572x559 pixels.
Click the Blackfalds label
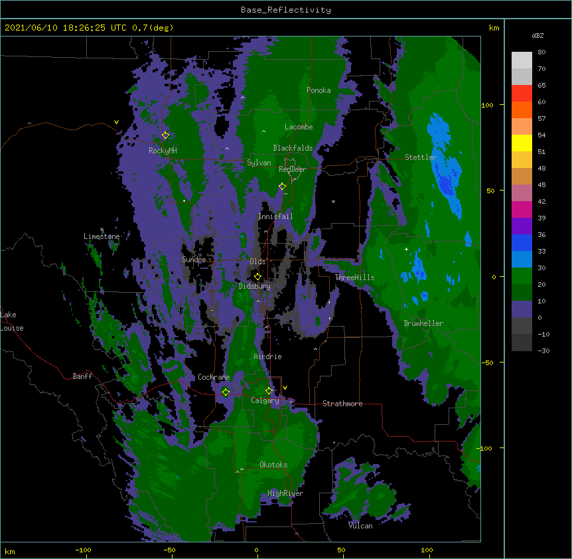[x=293, y=148]
